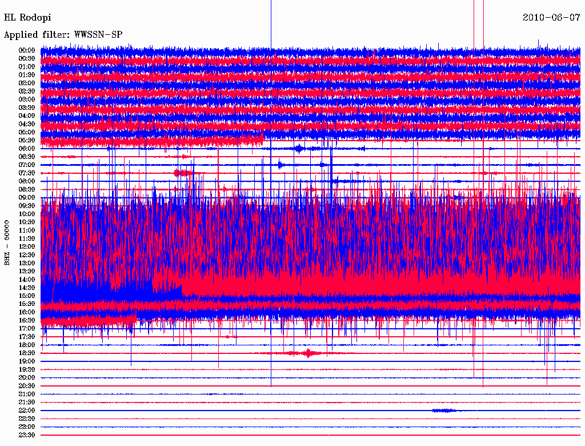Select the 21:00 time label
Image resolution: width=585 pixels, height=446 pixels.
(x=27, y=395)
